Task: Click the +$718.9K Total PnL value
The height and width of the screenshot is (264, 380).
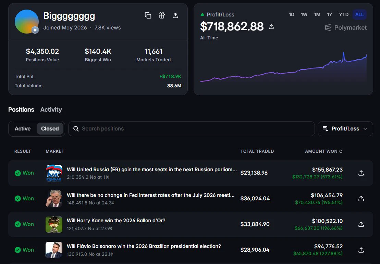Action: pyautogui.click(x=170, y=77)
